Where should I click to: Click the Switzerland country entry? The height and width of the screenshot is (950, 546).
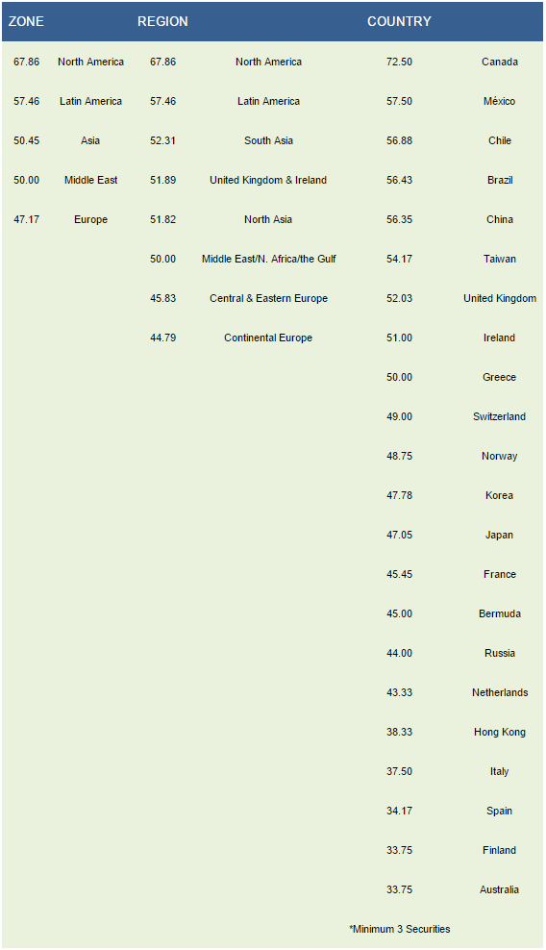tap(499, 416)
